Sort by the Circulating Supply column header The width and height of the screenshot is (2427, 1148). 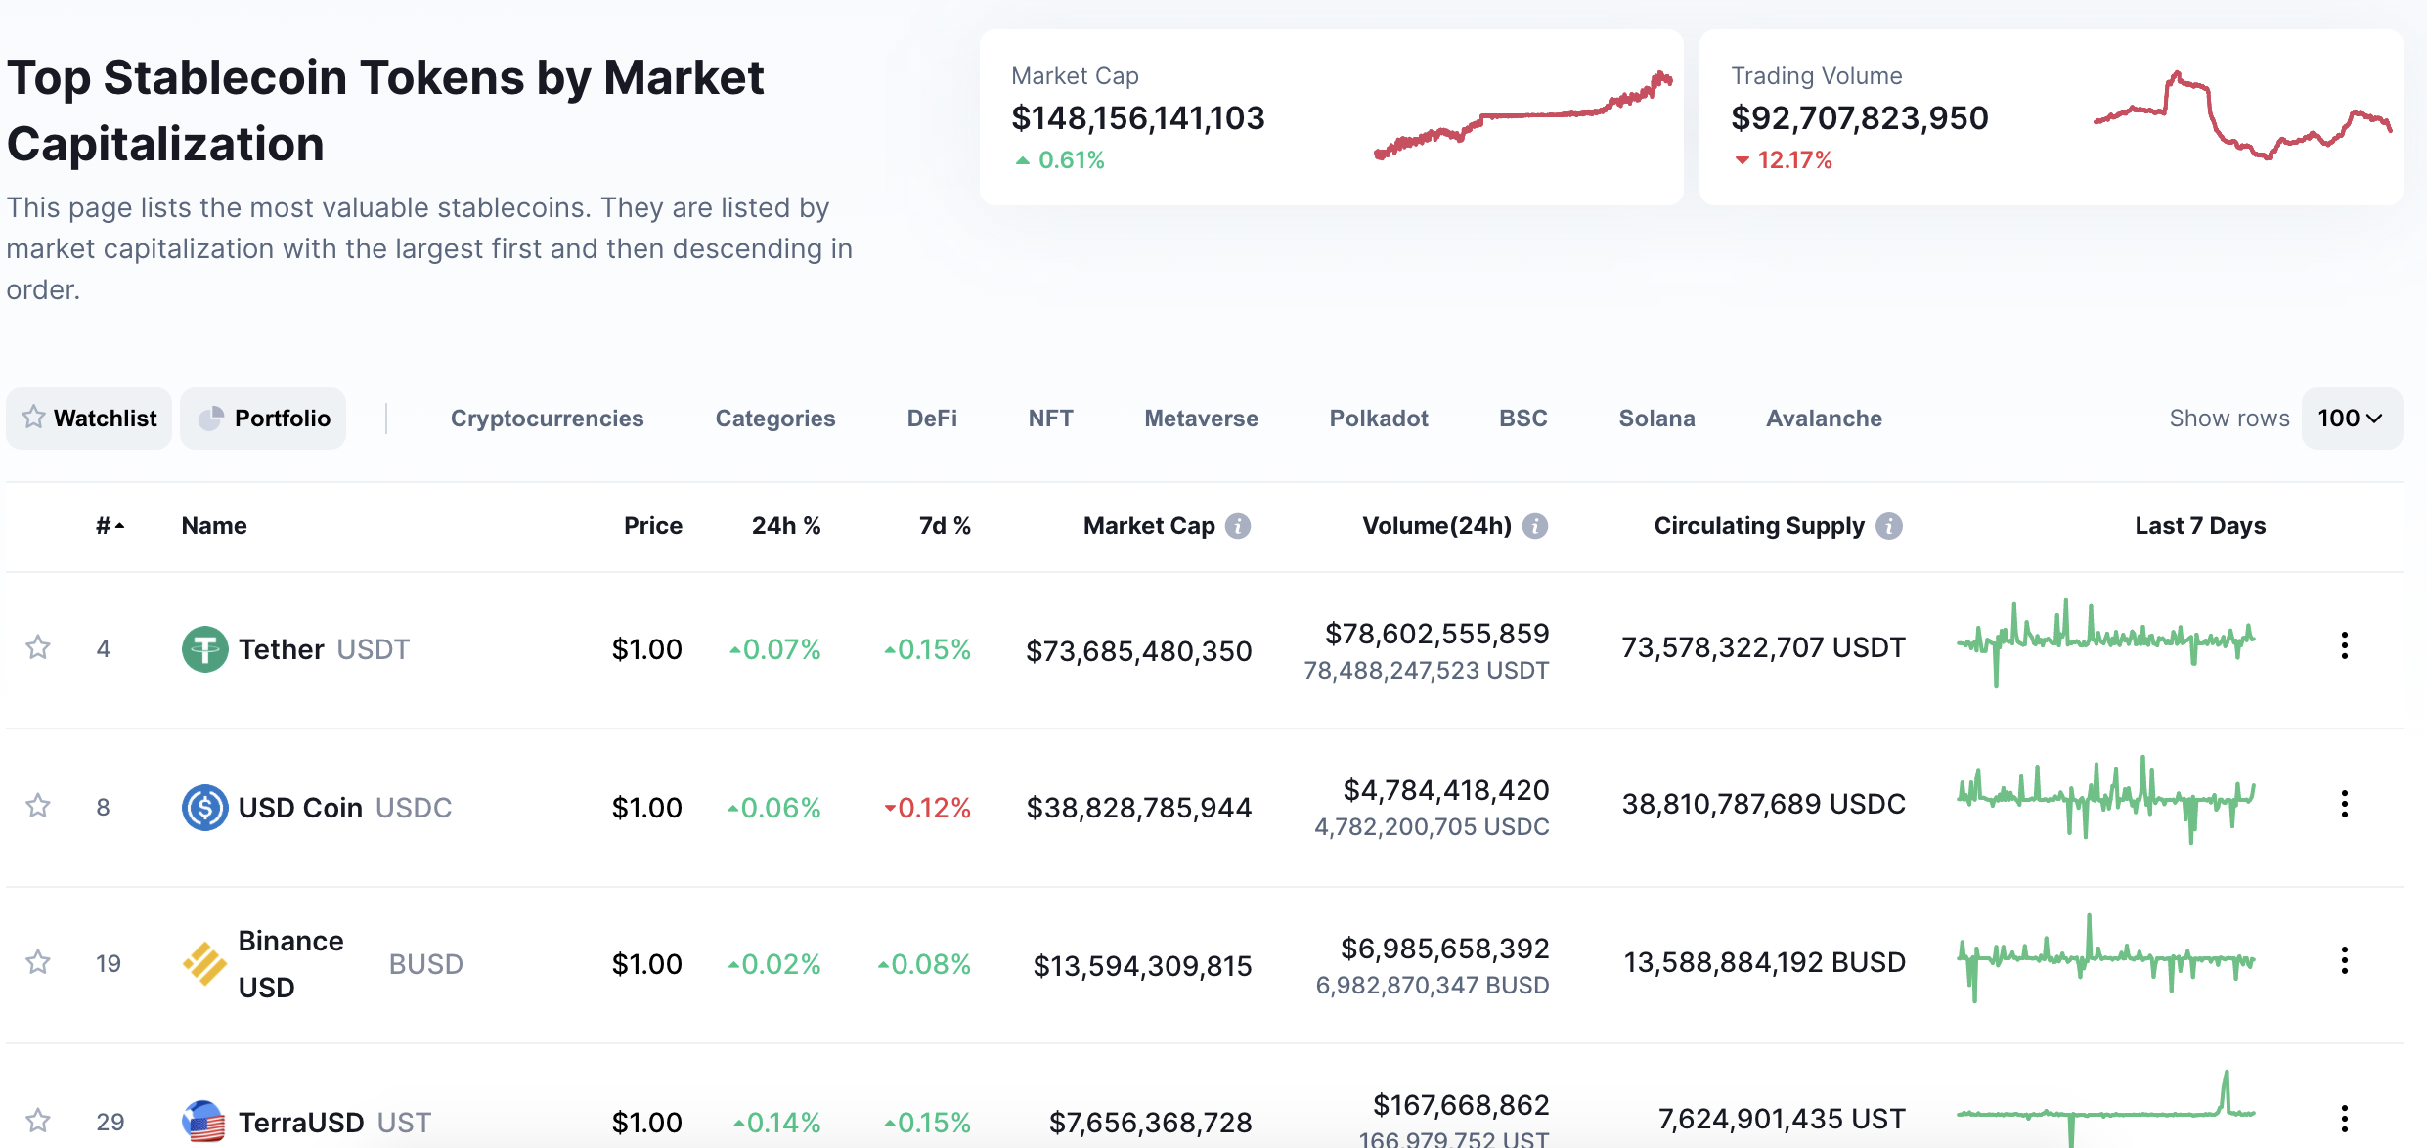(x=1759, y=526)
